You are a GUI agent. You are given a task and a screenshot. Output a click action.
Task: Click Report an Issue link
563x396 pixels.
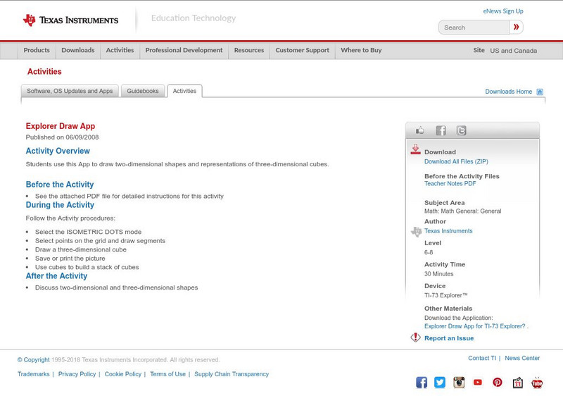449,338
